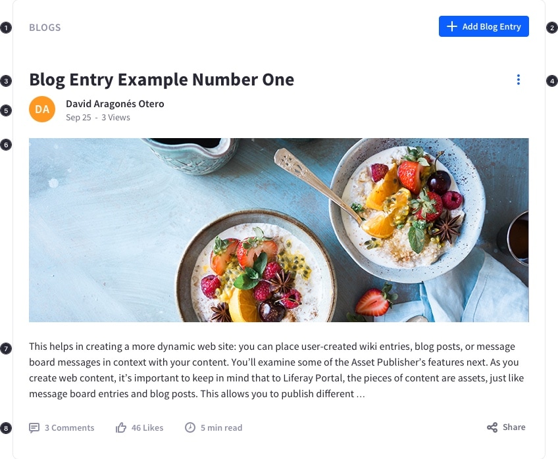Open the vertical ellipsis actions menu

pos(519,80)
